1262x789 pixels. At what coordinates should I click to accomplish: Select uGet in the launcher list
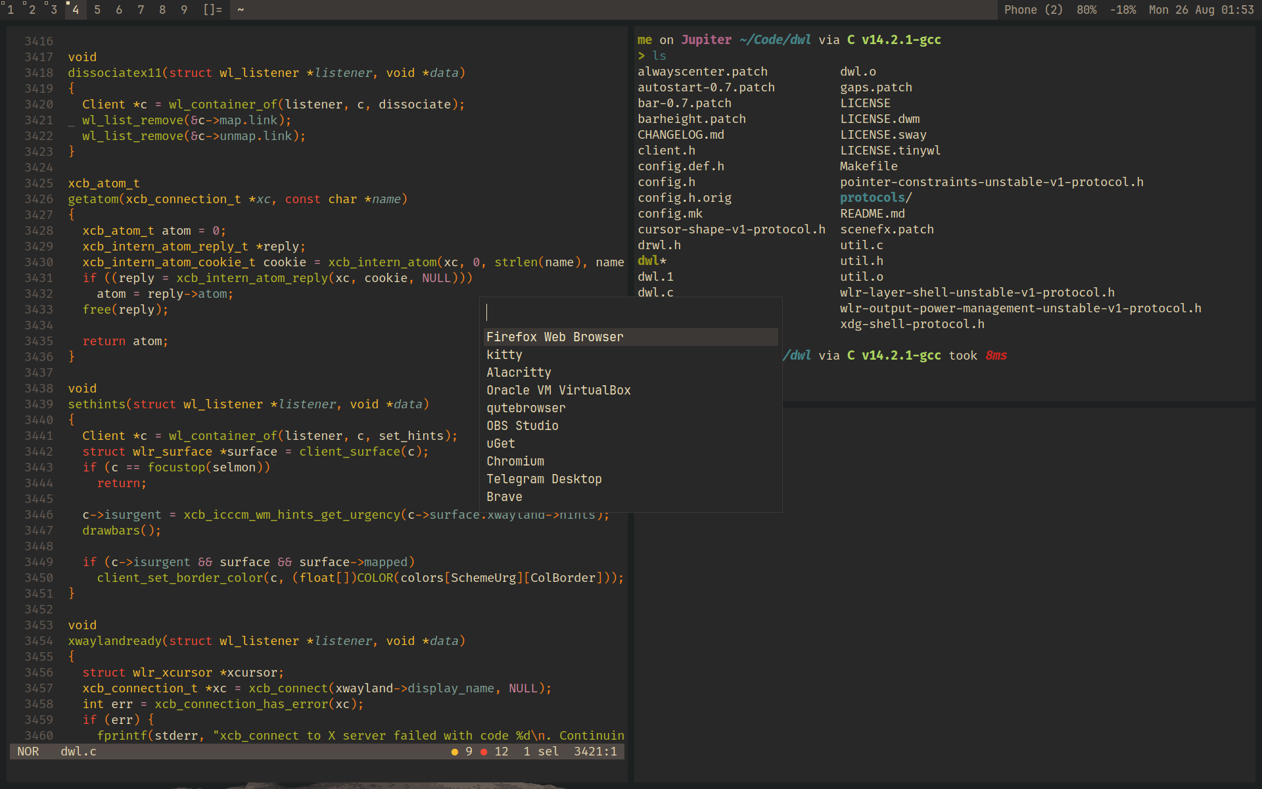tap(631, 444)
